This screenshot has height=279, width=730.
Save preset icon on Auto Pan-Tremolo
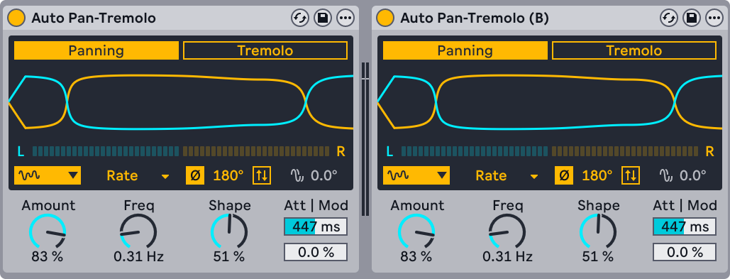322,18
